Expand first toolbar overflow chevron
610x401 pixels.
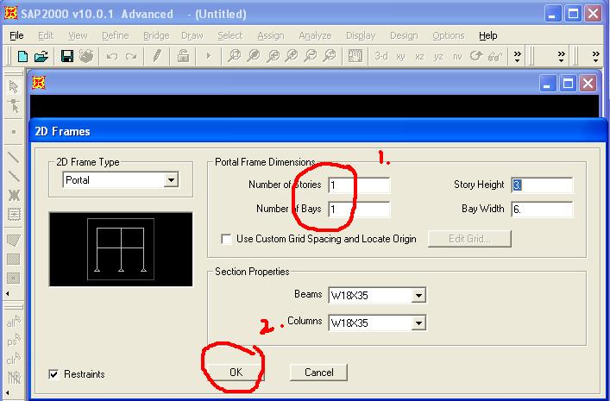point(518,56)
